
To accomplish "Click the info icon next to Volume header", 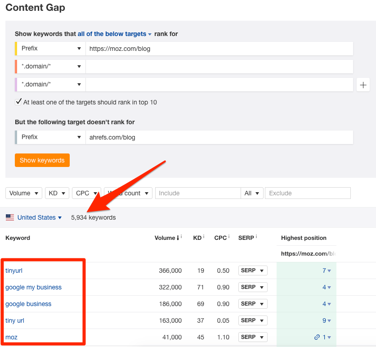I will click(x=181, y=237).
